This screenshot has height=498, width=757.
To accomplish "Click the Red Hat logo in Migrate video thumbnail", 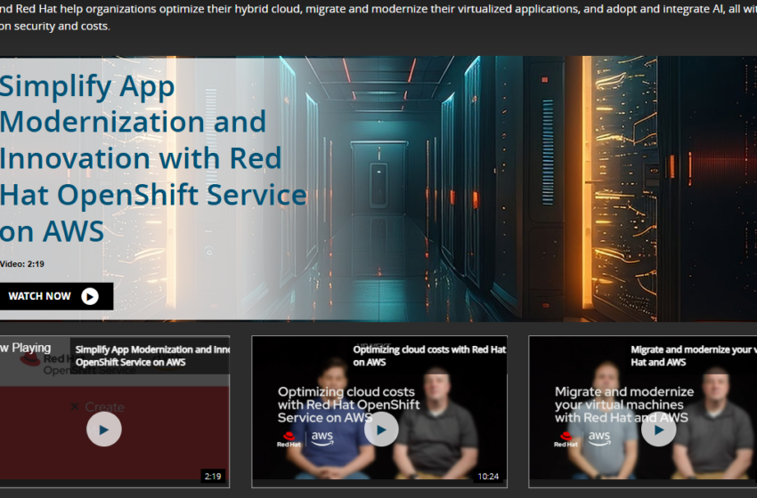I will coord(566,439).
